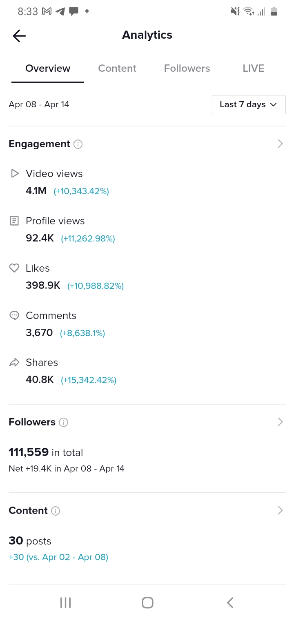Tap the Likes heart icon
This screenshot has width=294, height=620.
(14, 268)
